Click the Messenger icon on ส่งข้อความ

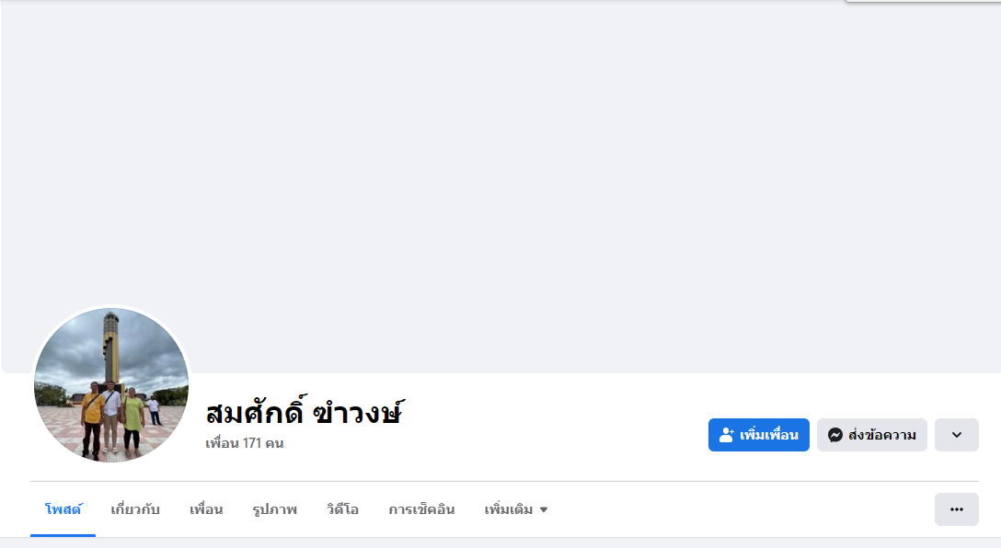pyautogui.click(x=835, y=435)
